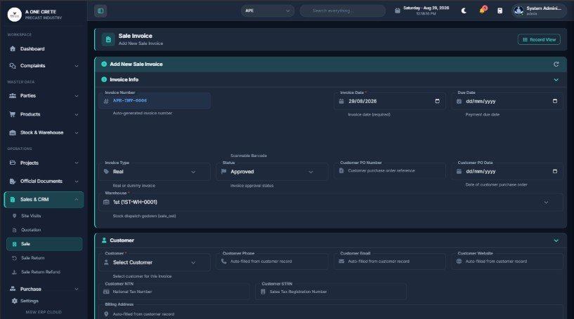Click the Customer PO Number field
Image resolution: width=574 pixels, height=319 pixels.
(390, 171)
